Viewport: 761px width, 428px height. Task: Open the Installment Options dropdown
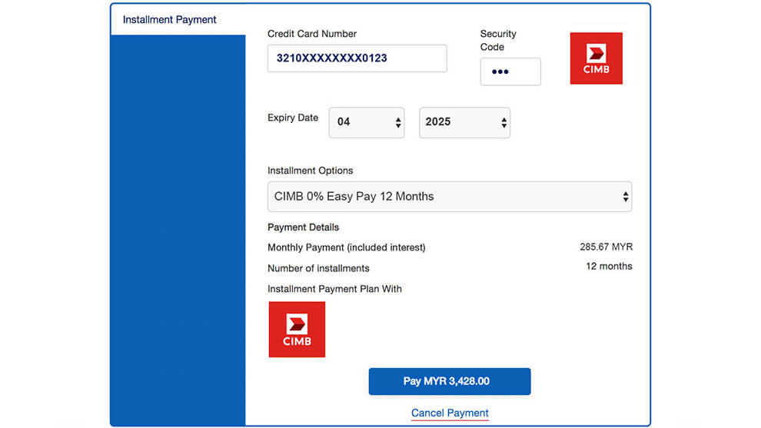450,197
